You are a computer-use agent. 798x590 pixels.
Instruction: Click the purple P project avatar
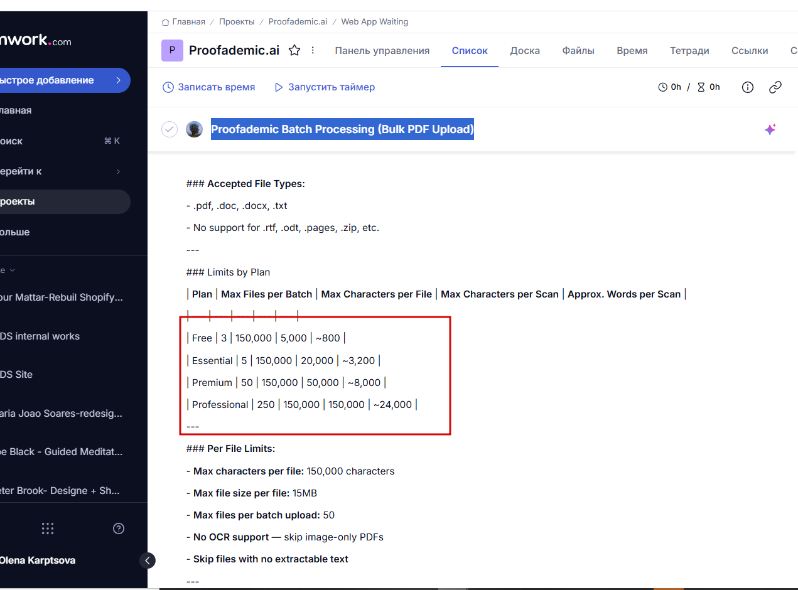point(172,50)
